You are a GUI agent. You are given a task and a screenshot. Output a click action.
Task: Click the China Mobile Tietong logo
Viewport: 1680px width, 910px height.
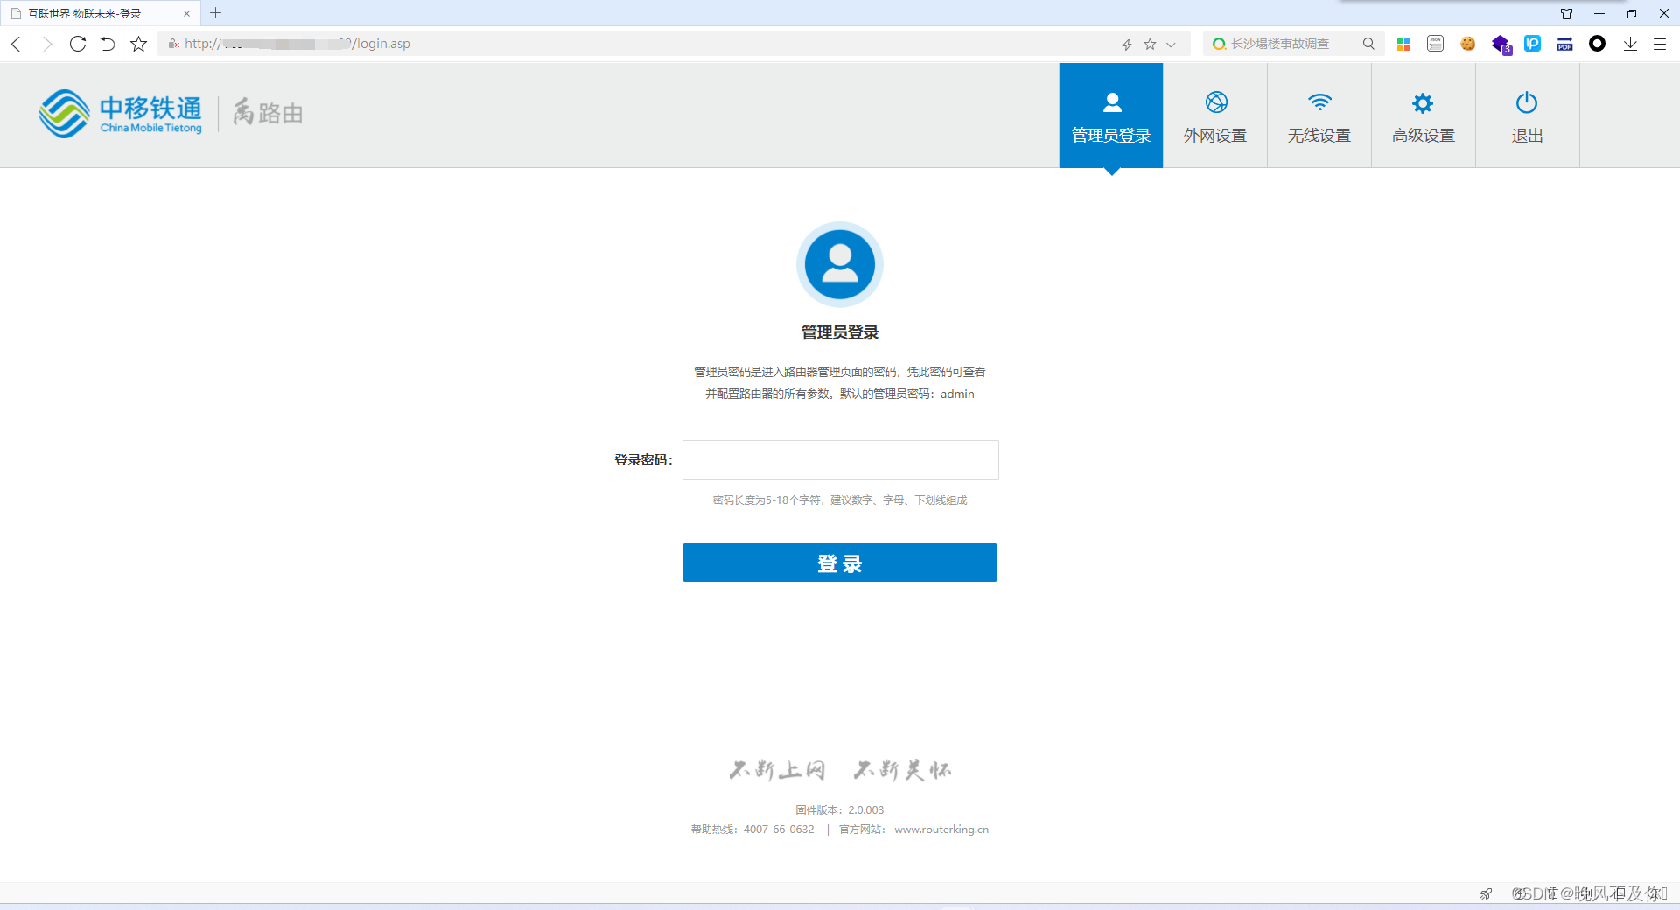pos(121,114)
